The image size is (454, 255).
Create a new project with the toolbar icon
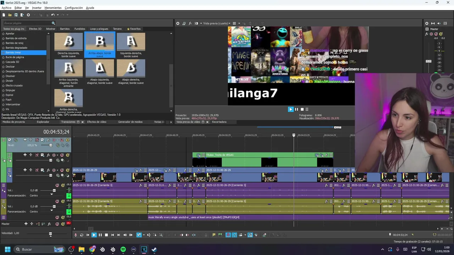point(4,15)
